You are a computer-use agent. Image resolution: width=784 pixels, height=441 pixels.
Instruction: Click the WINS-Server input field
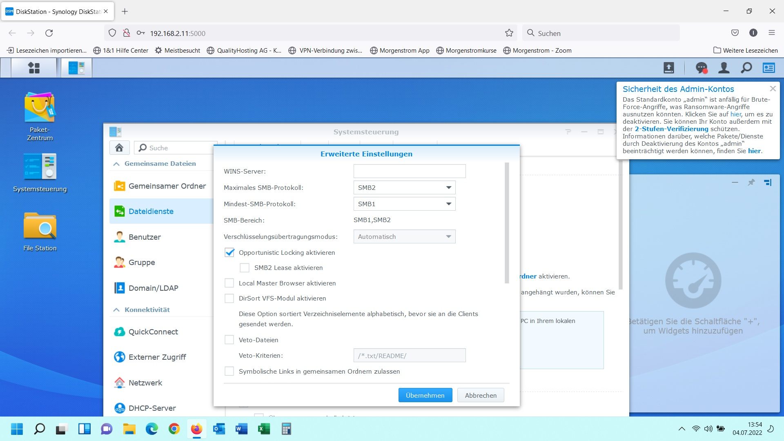tap(410, 171)
